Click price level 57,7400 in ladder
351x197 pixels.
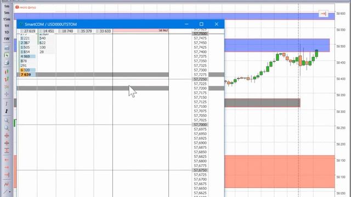pyautogui.click(x=200, y=52)
